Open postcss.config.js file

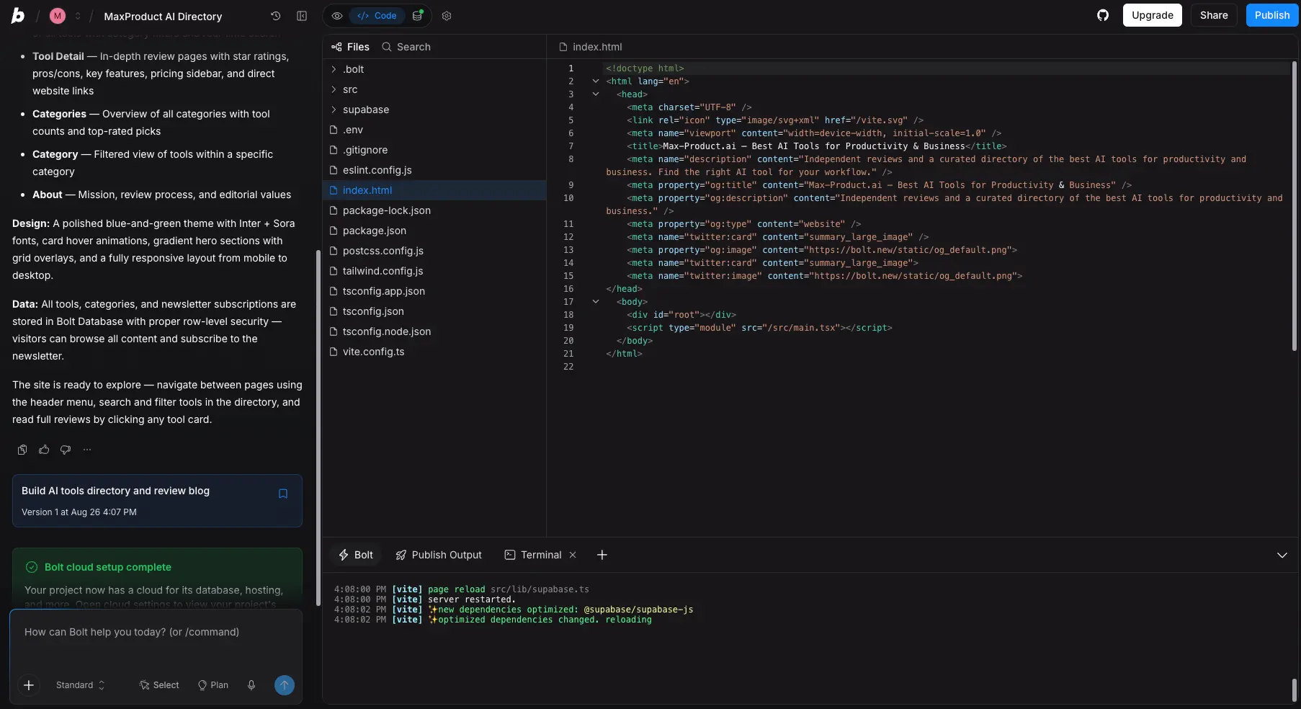click(434, 251)
